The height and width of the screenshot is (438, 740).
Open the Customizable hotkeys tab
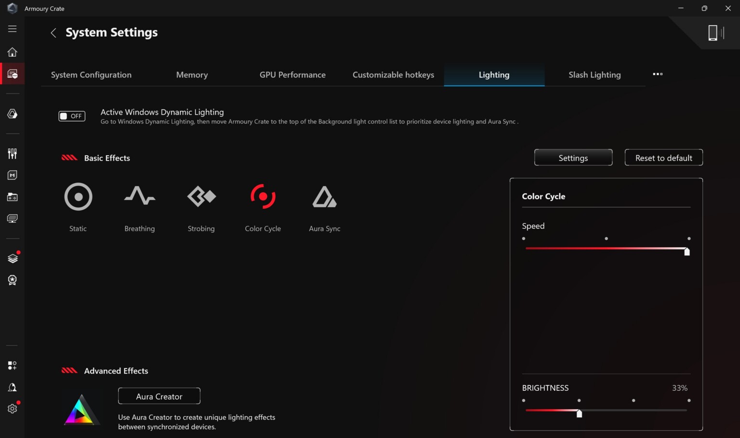click(393, 75)
